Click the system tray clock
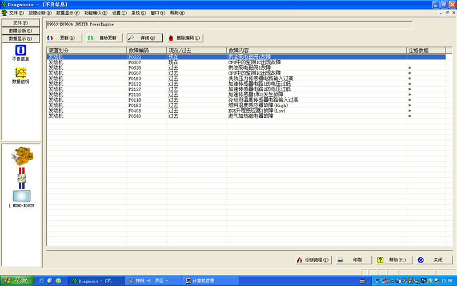Image resolution: width=457 pixels, height=286 pixels. (x=447, y=281)
